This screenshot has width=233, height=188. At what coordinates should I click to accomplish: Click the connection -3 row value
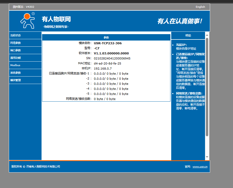[x=111, y=84]
